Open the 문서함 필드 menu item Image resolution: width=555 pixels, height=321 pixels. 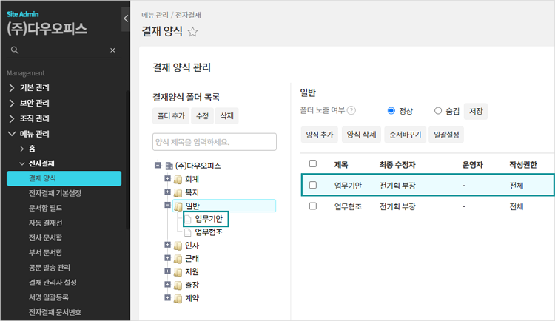pos(44,208)
